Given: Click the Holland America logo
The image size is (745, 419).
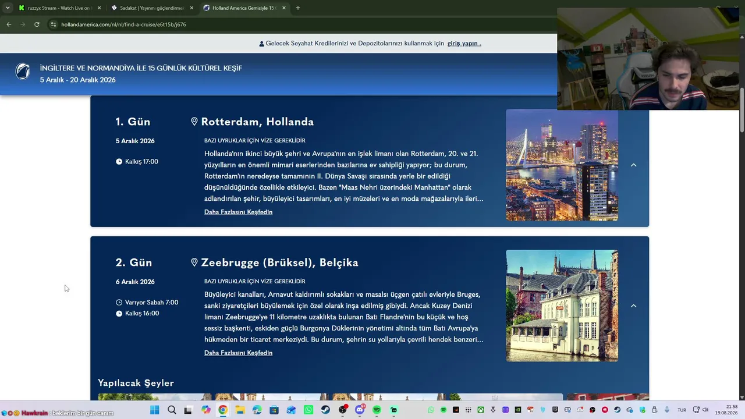Looking at the screenshot, I should [23, 72].
